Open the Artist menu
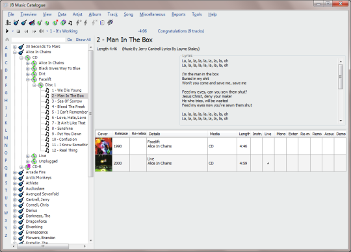This screenshot has width=351, height=252. (x=77, y=14)
